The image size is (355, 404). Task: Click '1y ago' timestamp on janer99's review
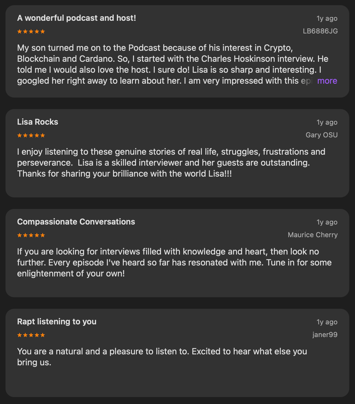pyautogui.click(x=327, y=322)
